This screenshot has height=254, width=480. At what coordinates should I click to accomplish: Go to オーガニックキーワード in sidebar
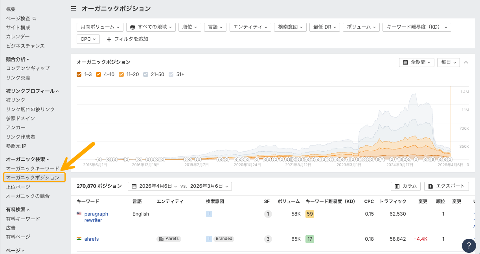click(x=33, y=169)
